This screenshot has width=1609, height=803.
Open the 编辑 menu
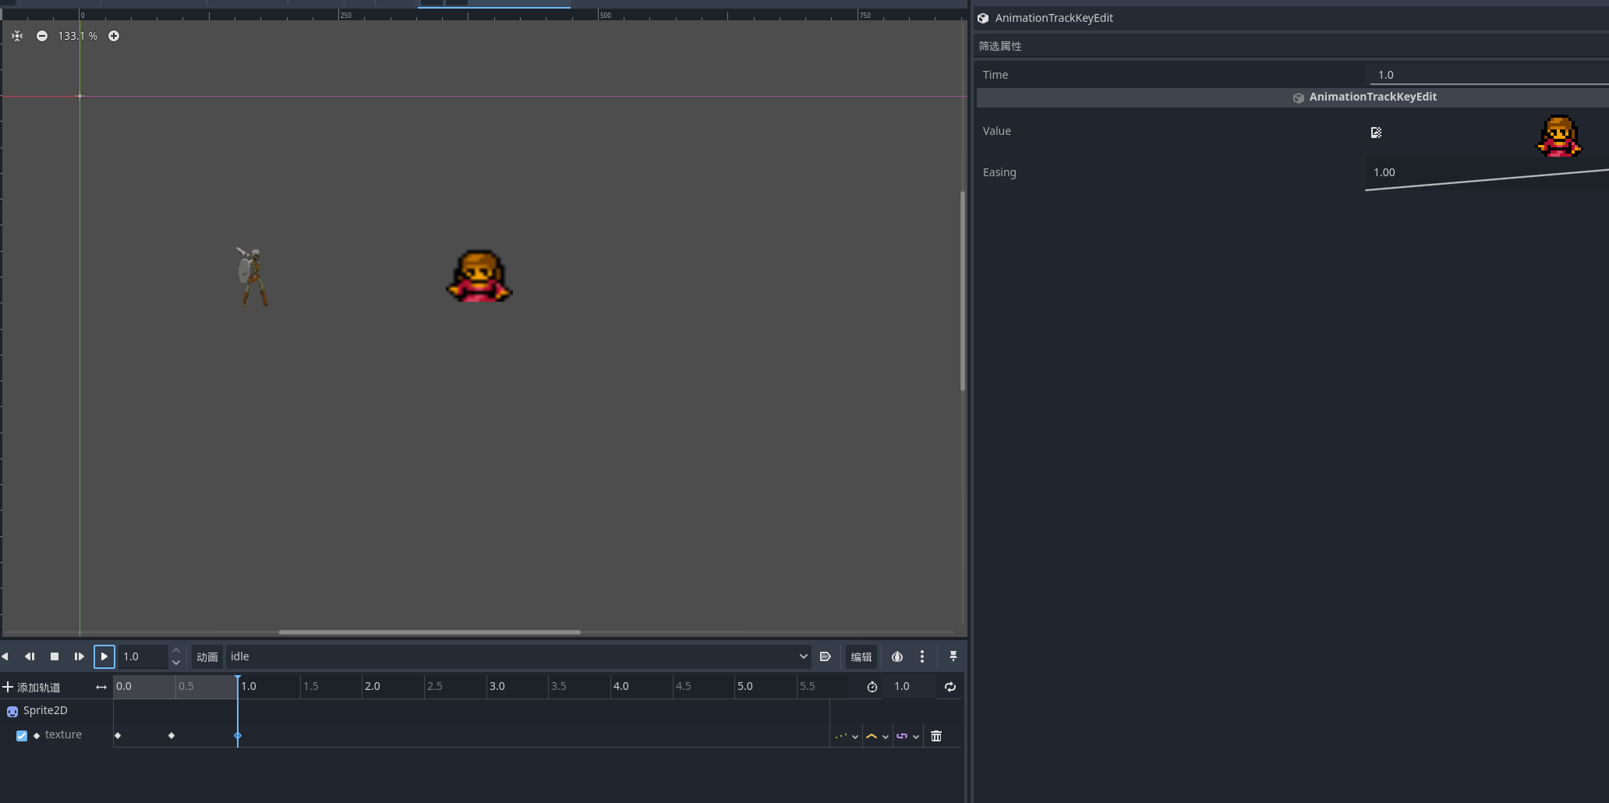pos(861,656)
